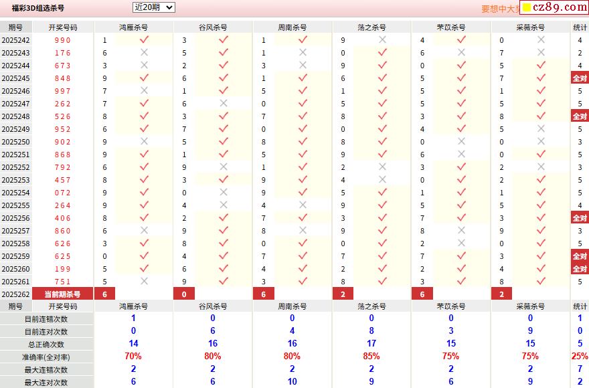Click the 总正确次数 row label
The height and width of the screenshot is (388, 589).
pyautogui.click(x=46, y=345)
